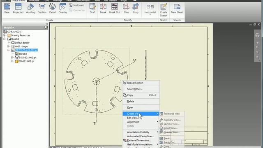Select the Projected view tool
This screenshot has width=263, height=148.
coord(18,8)
